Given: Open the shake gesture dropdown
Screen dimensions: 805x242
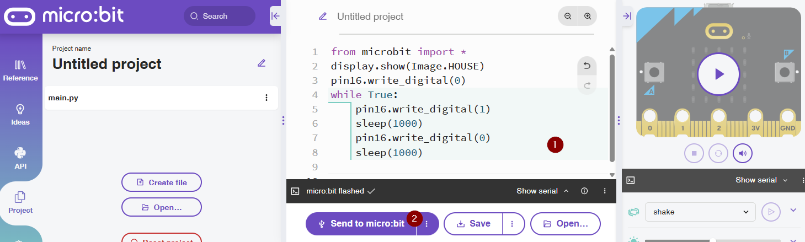Looking at the screenshot, I should point(700,212).
